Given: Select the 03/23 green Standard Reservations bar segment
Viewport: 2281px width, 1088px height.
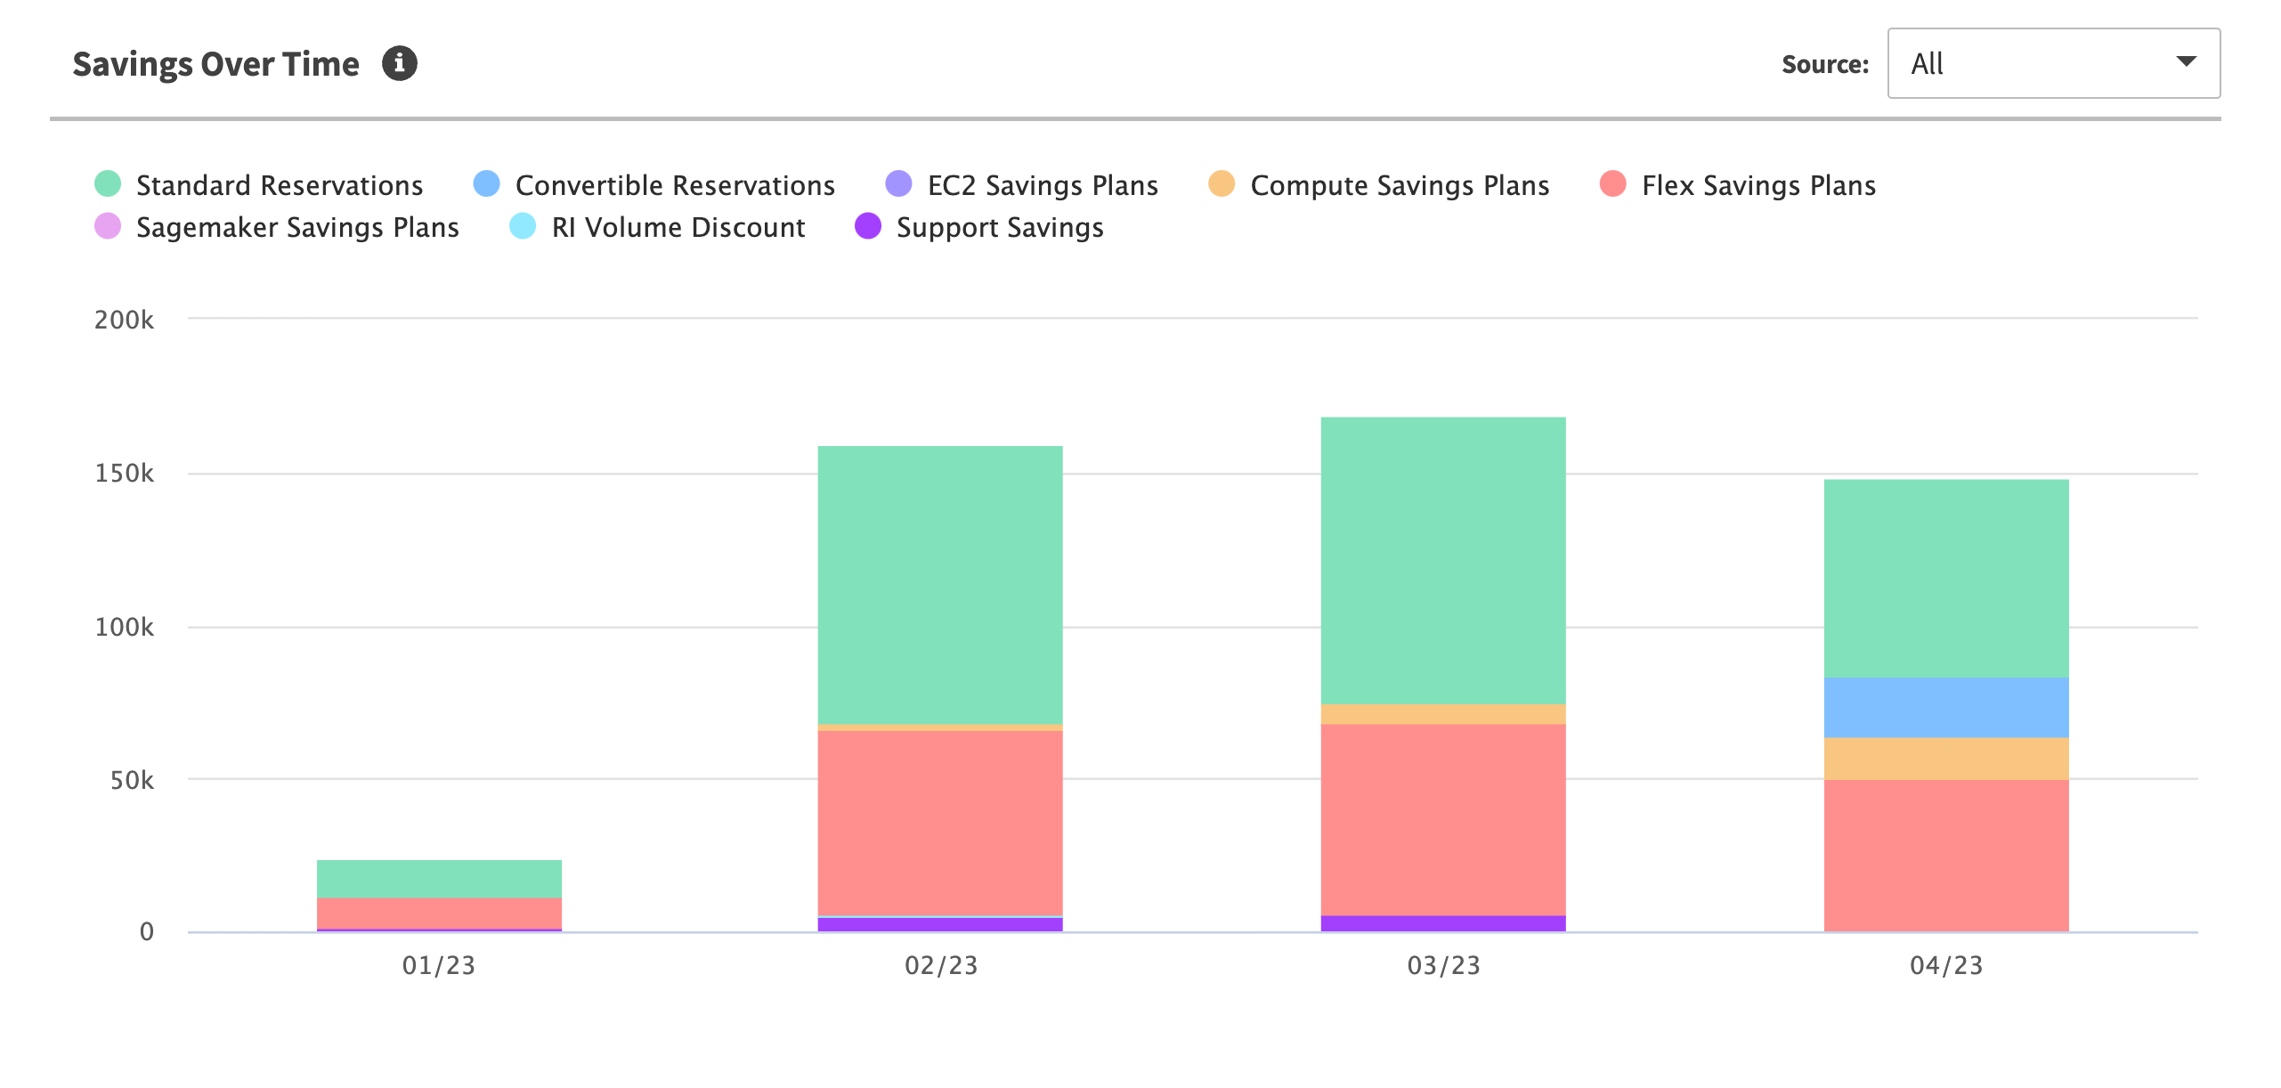Looking at the screenshot, I should click(1442, 561).
